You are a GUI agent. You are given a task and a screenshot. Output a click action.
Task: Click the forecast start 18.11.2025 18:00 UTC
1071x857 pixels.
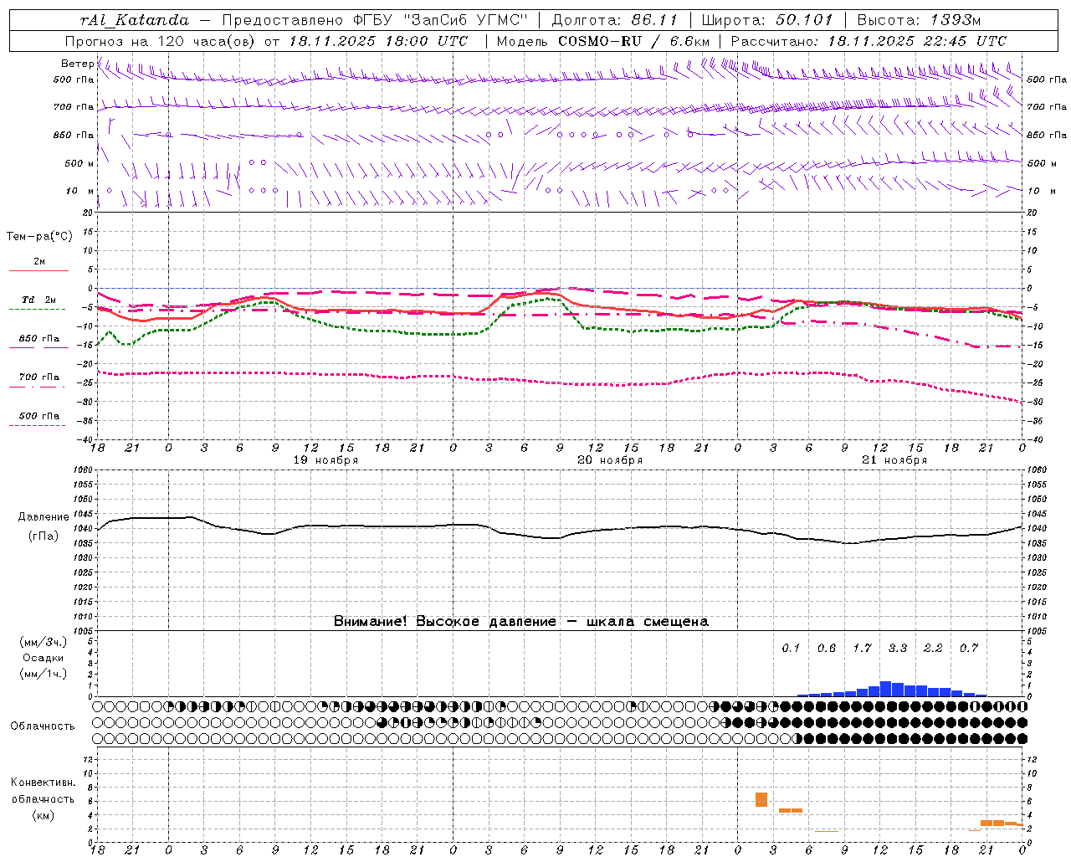[x=378, y=41]
